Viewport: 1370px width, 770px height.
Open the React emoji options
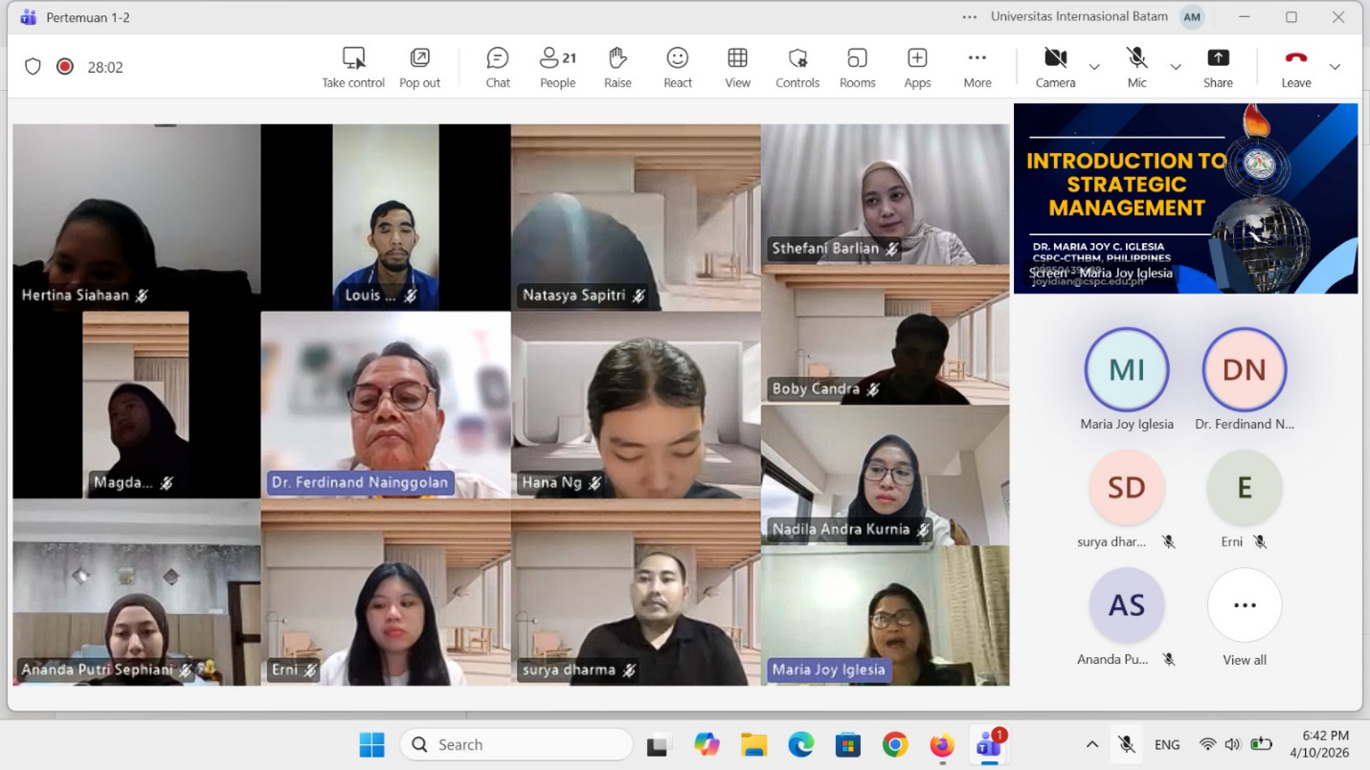678,67
